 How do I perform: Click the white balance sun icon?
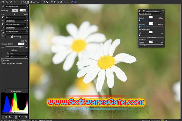click(x=3, y=21)
